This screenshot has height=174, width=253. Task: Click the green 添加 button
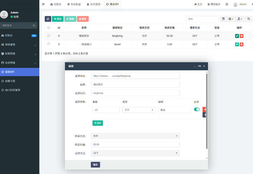[x=58, y=19]
